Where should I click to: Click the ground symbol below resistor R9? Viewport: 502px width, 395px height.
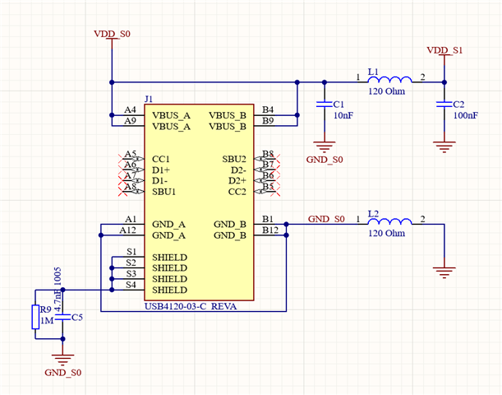click(62, 360)
